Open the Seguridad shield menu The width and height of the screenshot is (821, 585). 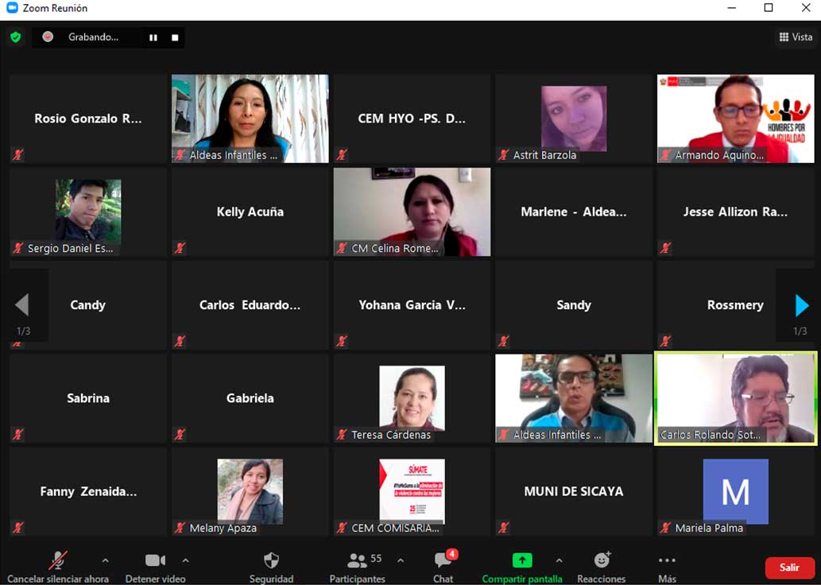click(271, 561)
